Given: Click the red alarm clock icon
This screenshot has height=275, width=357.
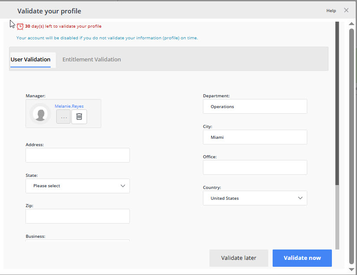Looking at the screenshot, I should (20, 26).
